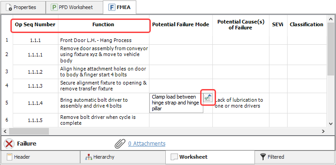Open the Properties tab

23,7
